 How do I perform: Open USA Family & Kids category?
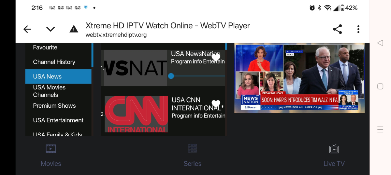point(57,134)
